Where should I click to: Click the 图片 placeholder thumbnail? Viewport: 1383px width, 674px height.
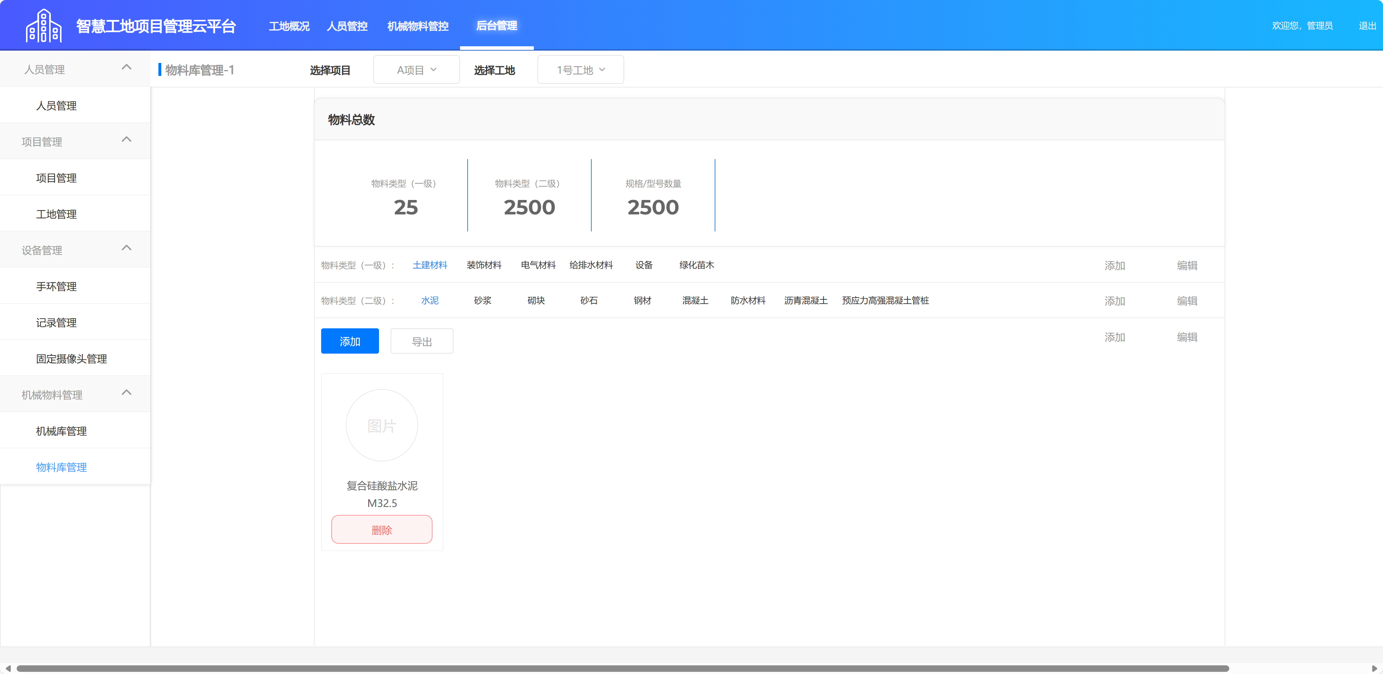[382, 425]
